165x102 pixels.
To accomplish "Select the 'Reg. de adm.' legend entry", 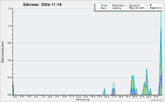I will click(x=137, y=8).
